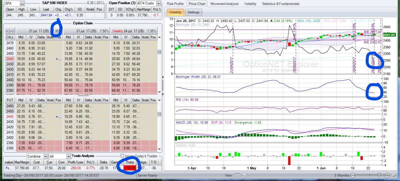Expand the Combine dropdown in Trade Analysis
This screenshot has height=181, width=400.
point(46,156)
